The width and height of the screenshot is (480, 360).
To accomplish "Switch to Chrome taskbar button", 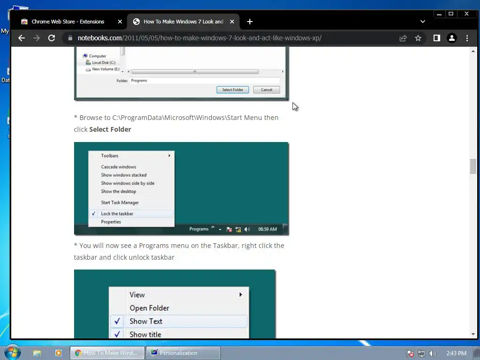I will pos(107,353).
